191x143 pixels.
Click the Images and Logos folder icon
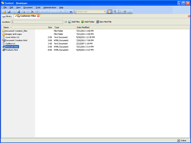[4, 34]
